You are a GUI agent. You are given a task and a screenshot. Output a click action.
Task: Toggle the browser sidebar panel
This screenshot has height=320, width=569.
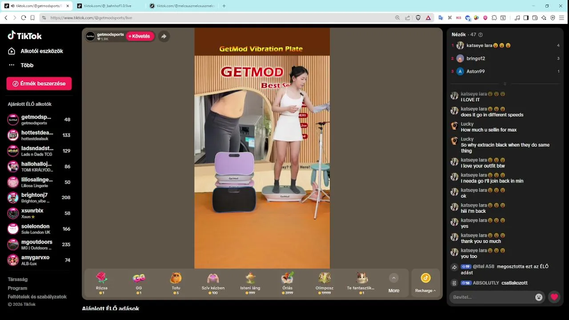pyautogui.click(x=526, y=18)
